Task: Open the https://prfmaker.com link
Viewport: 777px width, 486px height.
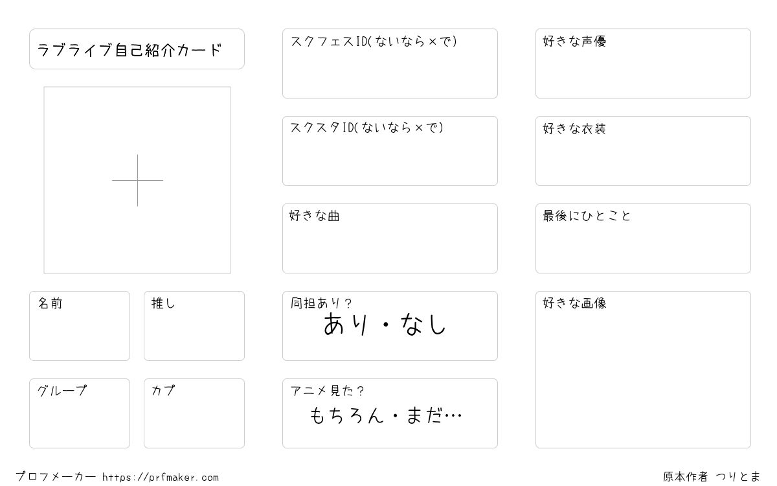Action: pos(161,478)
